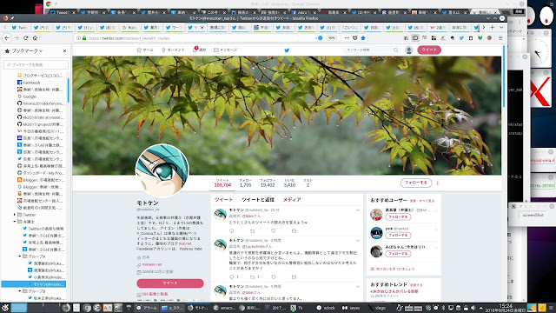The image size is (556, 313).
Task: Click the pink ツイート button under profile bio
Action: coord(170,283)
